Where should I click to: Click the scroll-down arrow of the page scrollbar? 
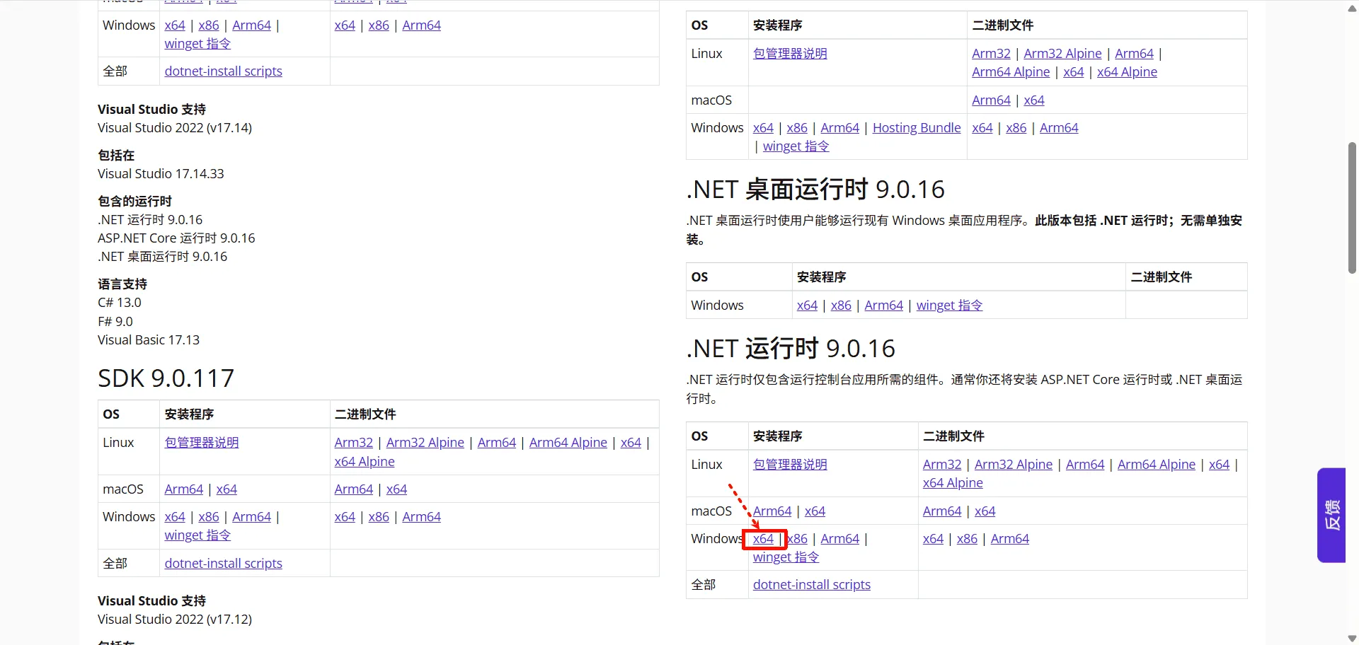point(1352,639)
